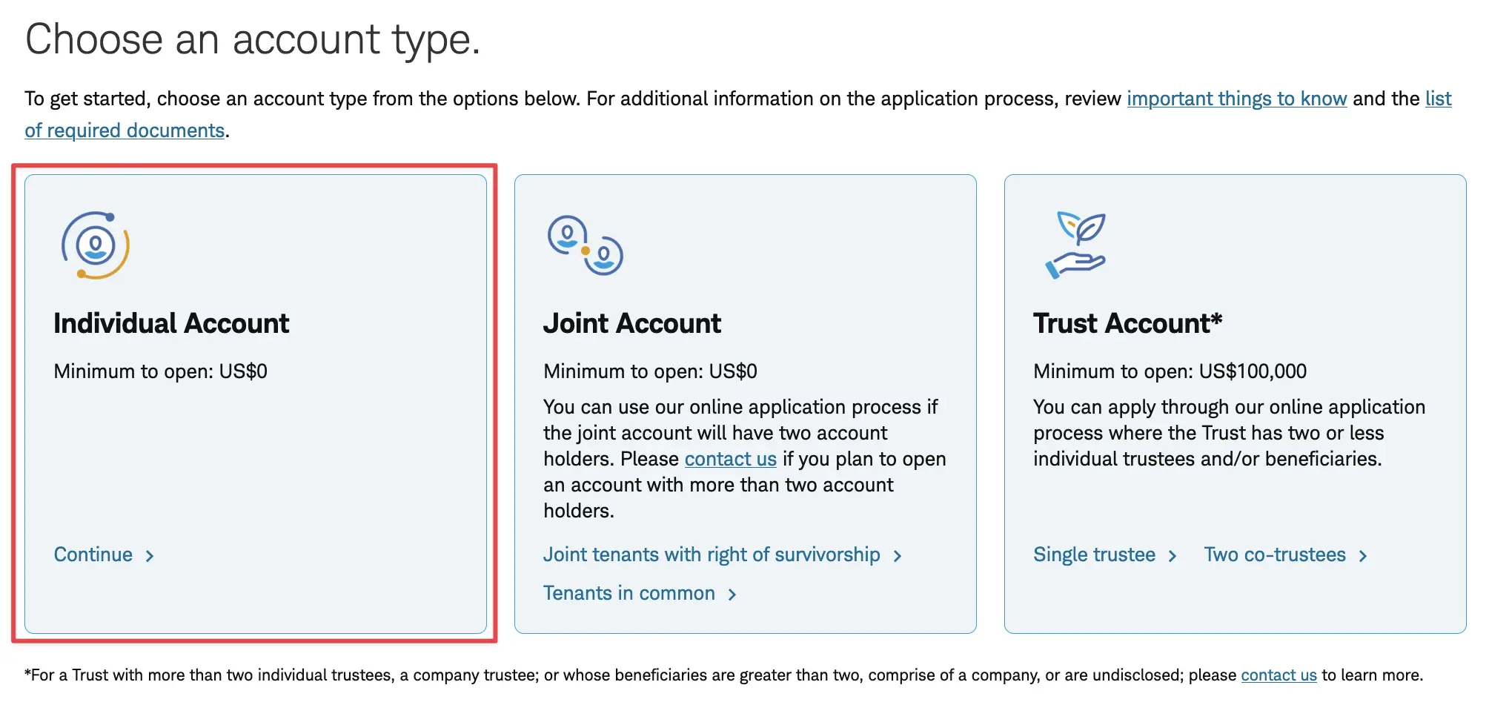Click the Individual Account person icon
1509x728 pixels.
[96, 245]
